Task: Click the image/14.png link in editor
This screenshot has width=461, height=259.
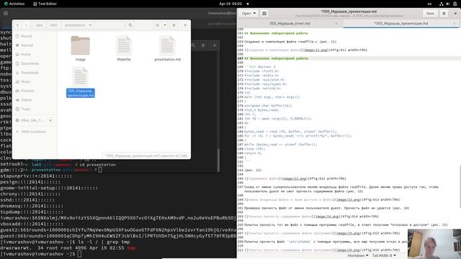Action: click(x=327, y=217)
